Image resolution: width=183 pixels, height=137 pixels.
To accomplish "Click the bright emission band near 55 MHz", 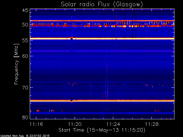I will (x=102, y=39).
